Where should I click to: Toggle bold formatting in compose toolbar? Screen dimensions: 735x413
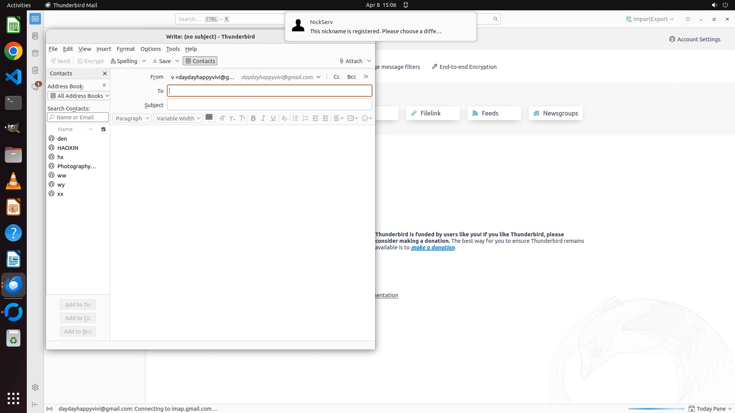point(253,119)
